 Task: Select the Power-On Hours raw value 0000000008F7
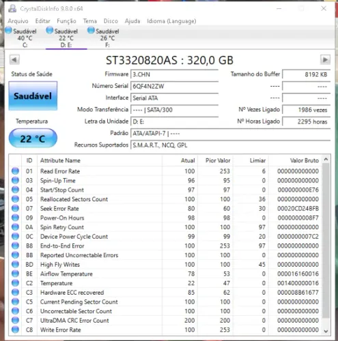point(298,218)
